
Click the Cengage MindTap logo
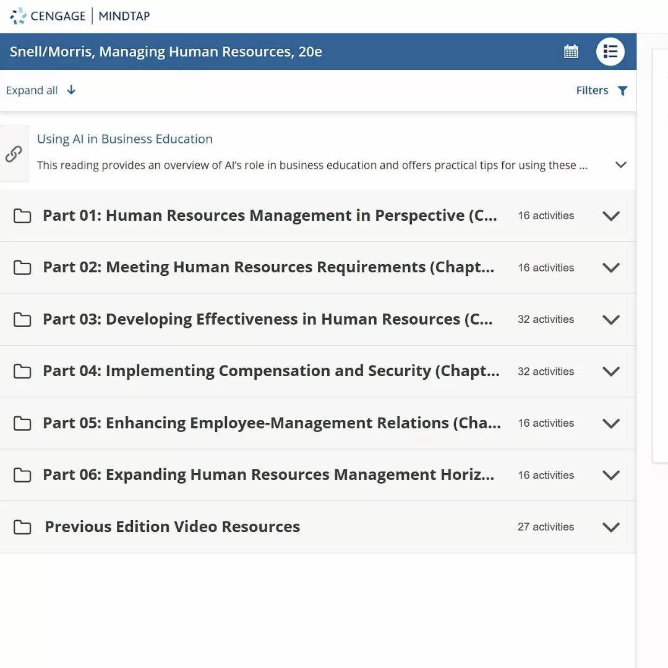[80, 15]
